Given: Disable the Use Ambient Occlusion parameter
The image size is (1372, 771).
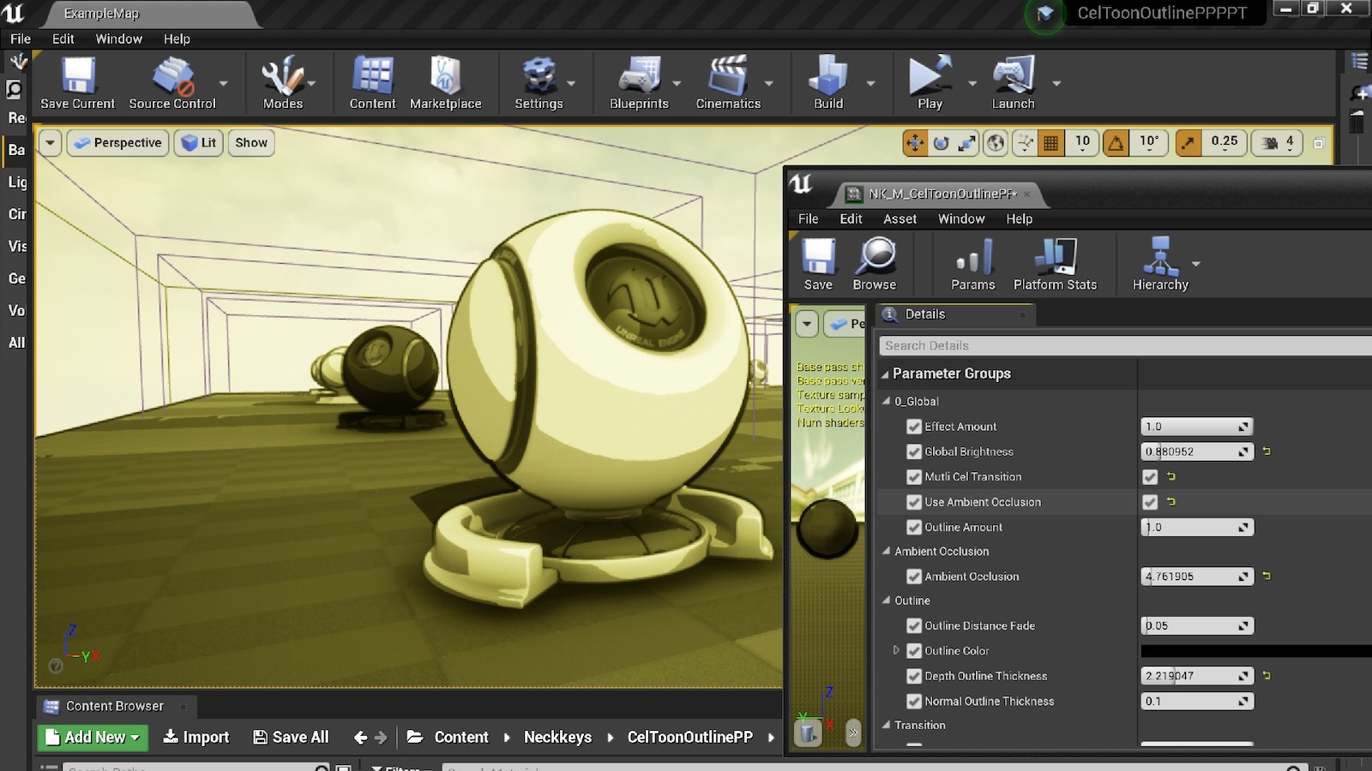Looking at the screenshot, I should 1150,502.
